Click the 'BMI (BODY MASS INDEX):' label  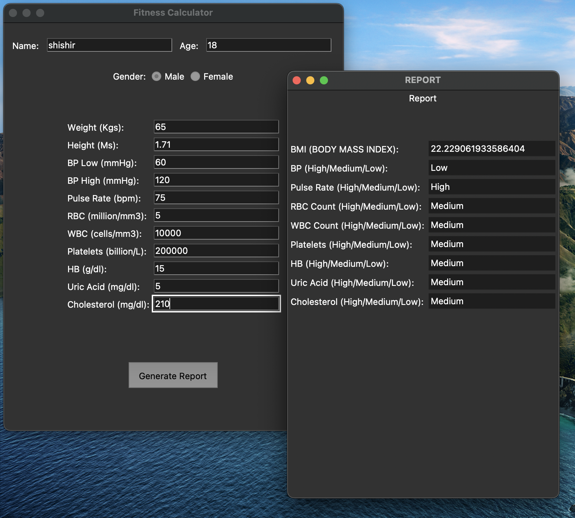click(345, 149)
